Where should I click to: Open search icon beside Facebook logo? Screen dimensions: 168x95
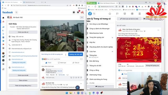pos(16,12)
